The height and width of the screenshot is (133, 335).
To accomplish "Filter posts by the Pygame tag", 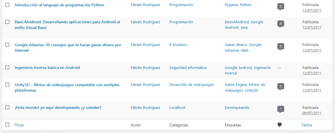I will [231, 5].
